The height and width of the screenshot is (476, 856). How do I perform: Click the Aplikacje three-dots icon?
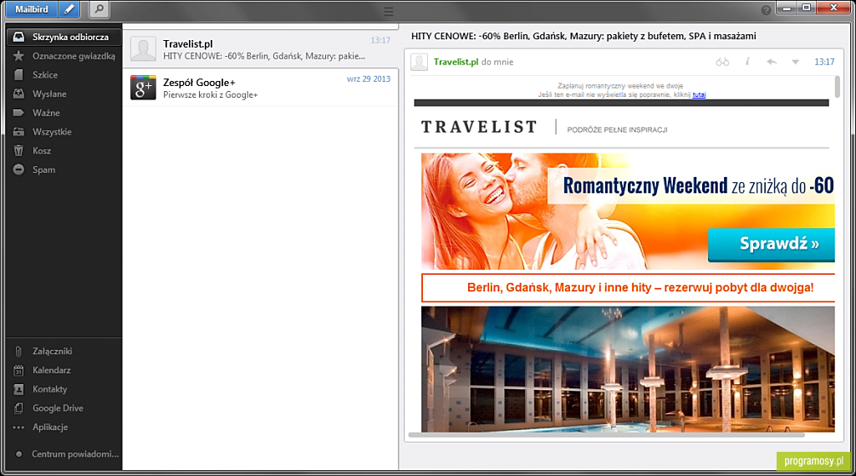point(18,428)
